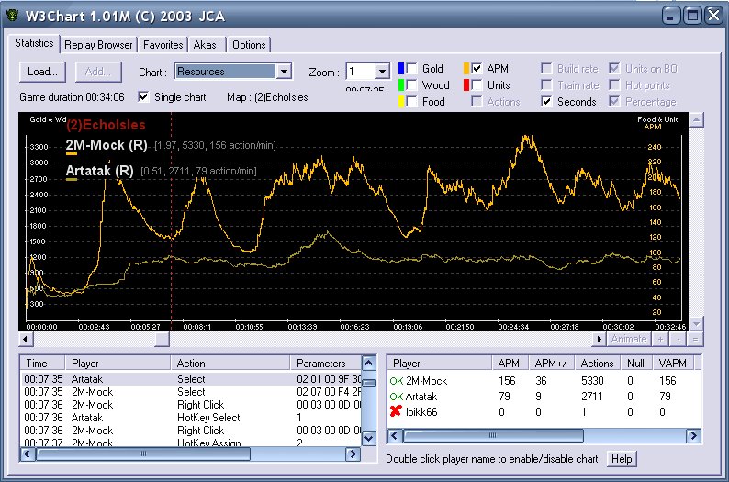729x482 pixels.
Task: Select the 00:07:35 Artatak Select row
Action: click(x=191, y=379)
